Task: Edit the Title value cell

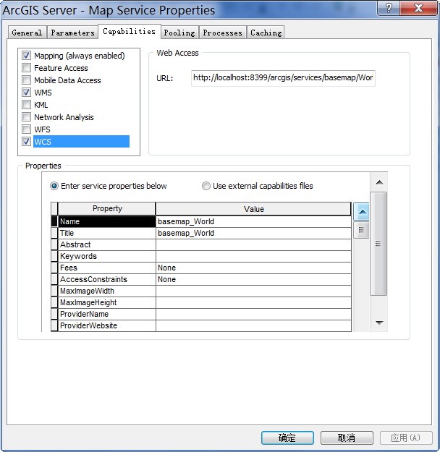Action: click(x=253, y=234)
